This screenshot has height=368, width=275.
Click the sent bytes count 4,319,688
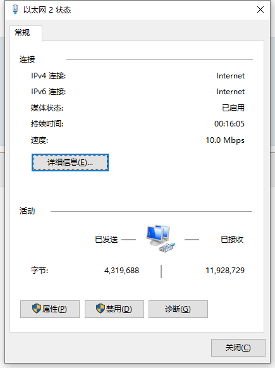(121, 271)
